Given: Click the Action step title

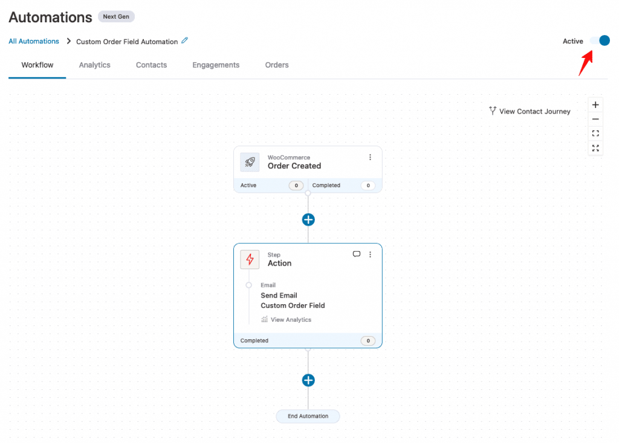Looking at the screenshot, I should pos(279,263).
